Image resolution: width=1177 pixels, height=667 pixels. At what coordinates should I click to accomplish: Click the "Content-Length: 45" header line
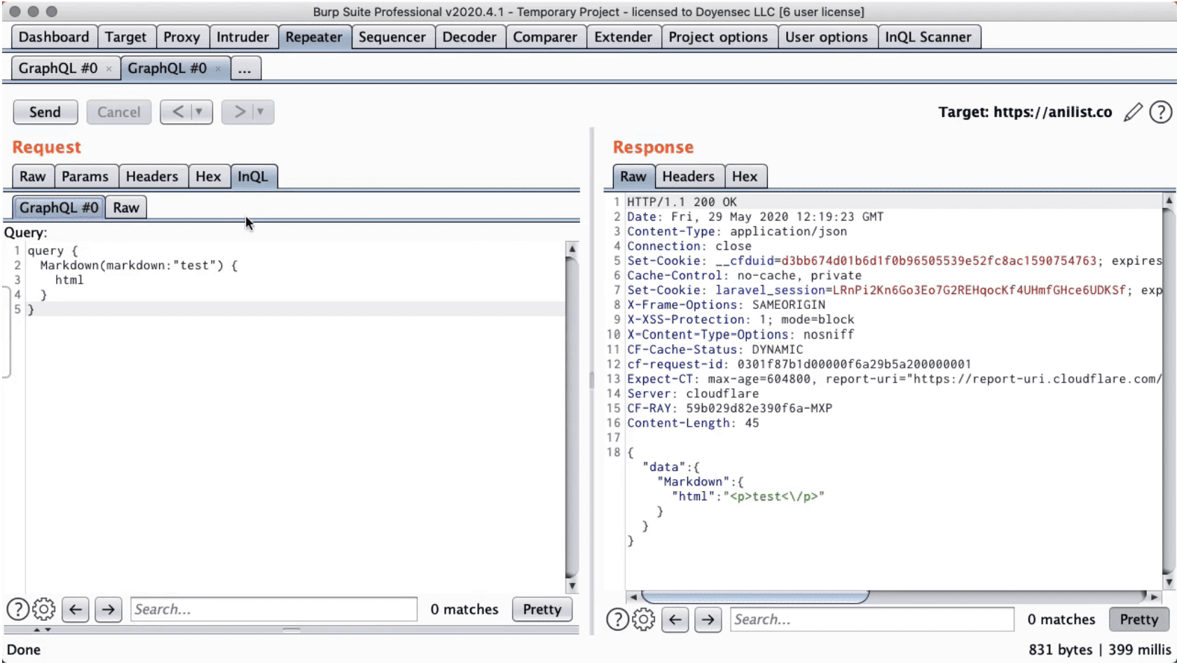pos(693,423)
